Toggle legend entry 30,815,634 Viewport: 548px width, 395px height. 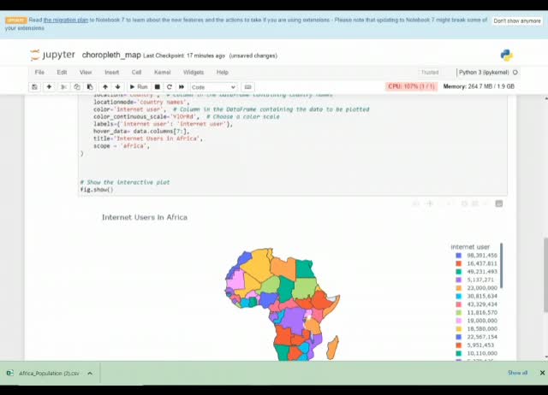click(x=476, y=296)
